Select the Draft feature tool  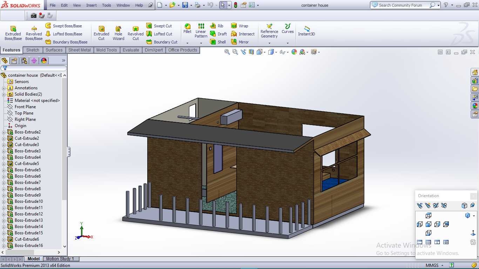tap(218, 34)
